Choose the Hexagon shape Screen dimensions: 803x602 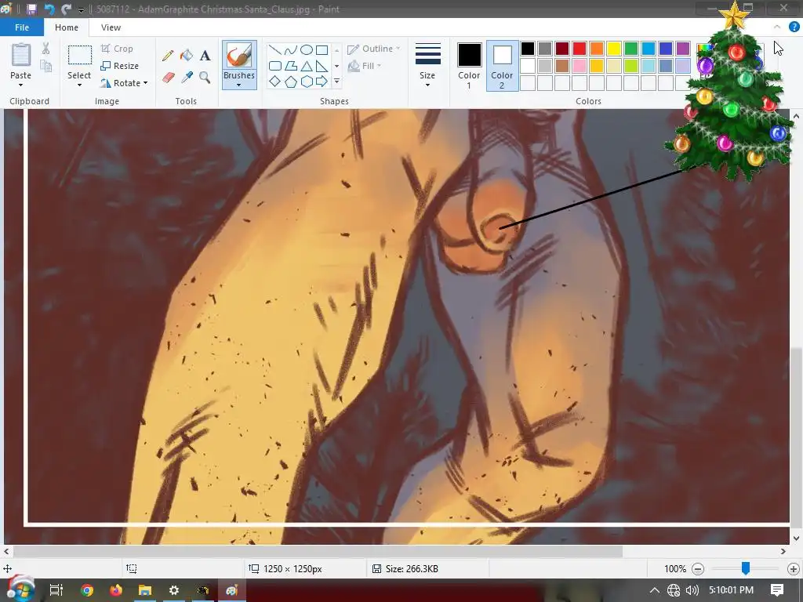(x=307, y=82)
